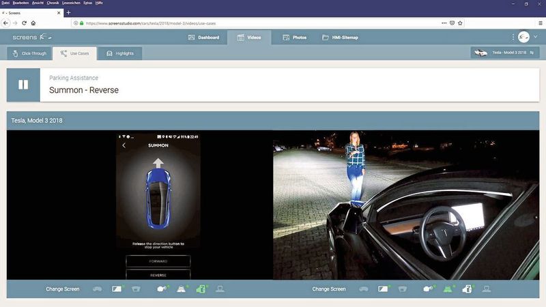Open the Extras menu
Screen dimensions: 546x307
coord(88,3)
